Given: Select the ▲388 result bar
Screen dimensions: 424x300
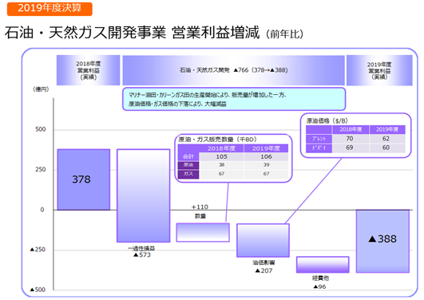Looking at the screenshot, I should (382, 241).
